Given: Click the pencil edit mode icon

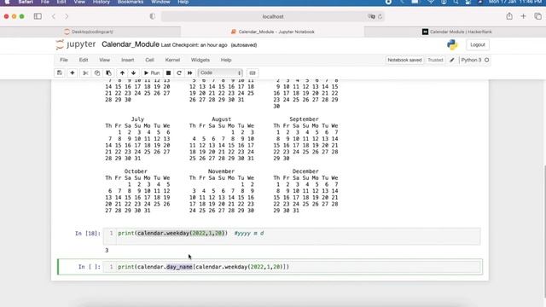Looking at the screenshot, I should tap(452, 60).
